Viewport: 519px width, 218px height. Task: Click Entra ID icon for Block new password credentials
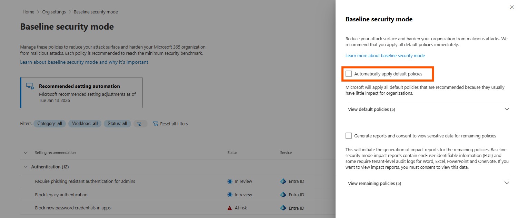(283, 208)
